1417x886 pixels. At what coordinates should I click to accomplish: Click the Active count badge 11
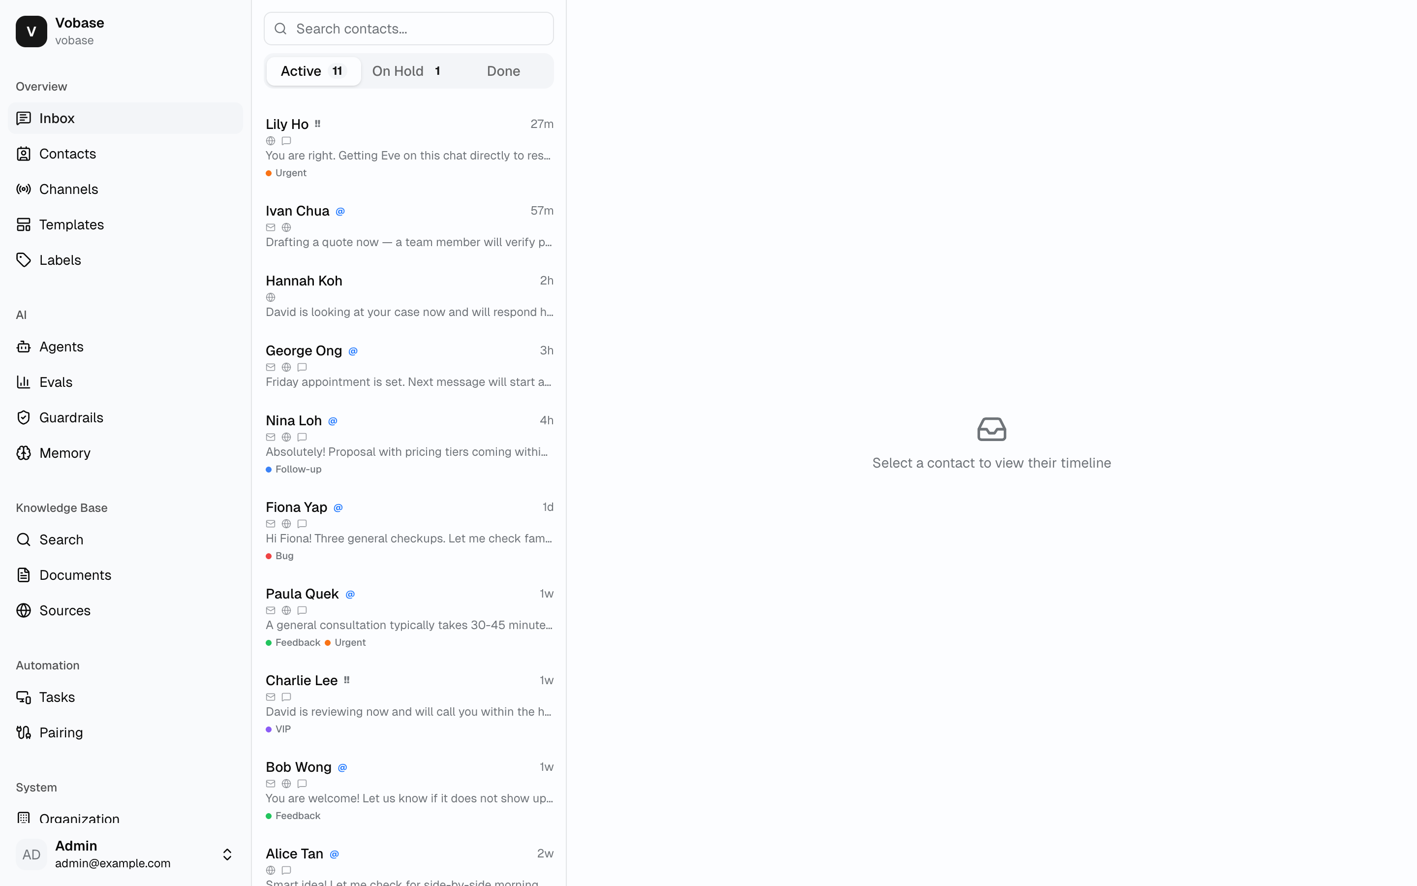(x=337, y=71)
